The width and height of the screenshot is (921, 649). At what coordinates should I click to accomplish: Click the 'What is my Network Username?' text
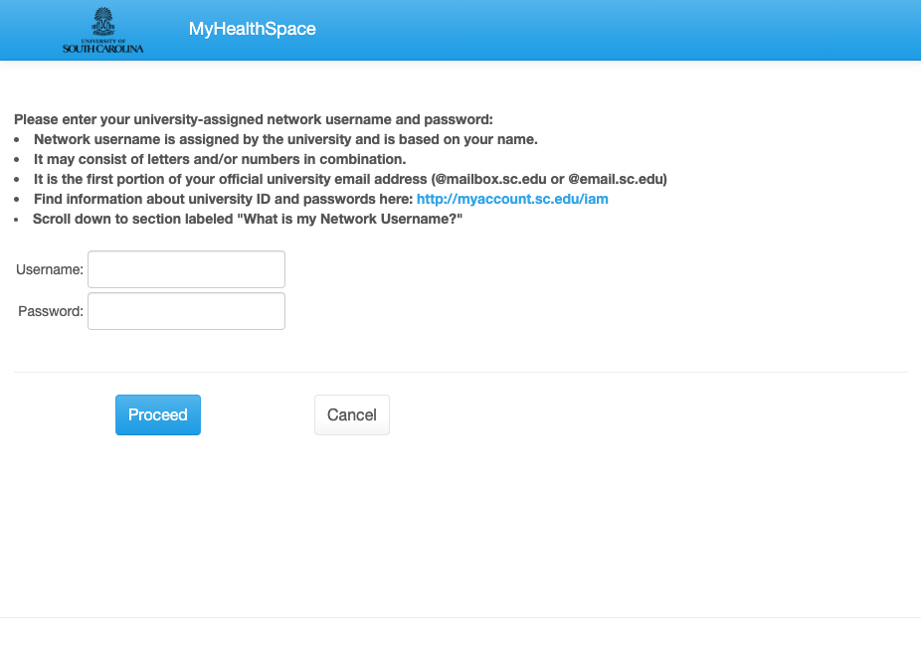coord(353,220)
